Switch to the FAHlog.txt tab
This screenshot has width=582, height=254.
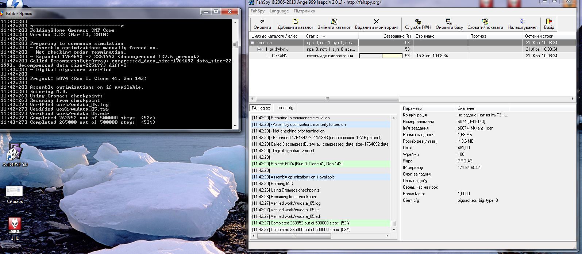(261, 108)
